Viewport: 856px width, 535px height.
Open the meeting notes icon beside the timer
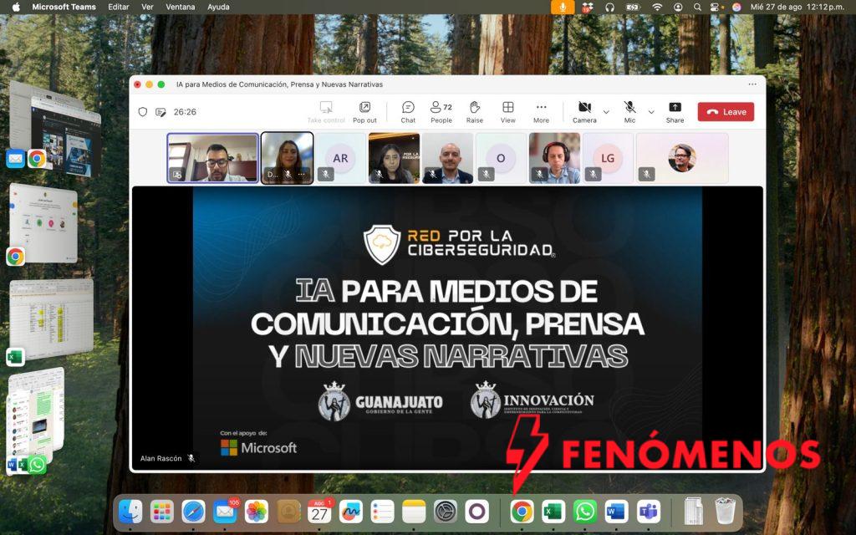[x=160, y=112]
